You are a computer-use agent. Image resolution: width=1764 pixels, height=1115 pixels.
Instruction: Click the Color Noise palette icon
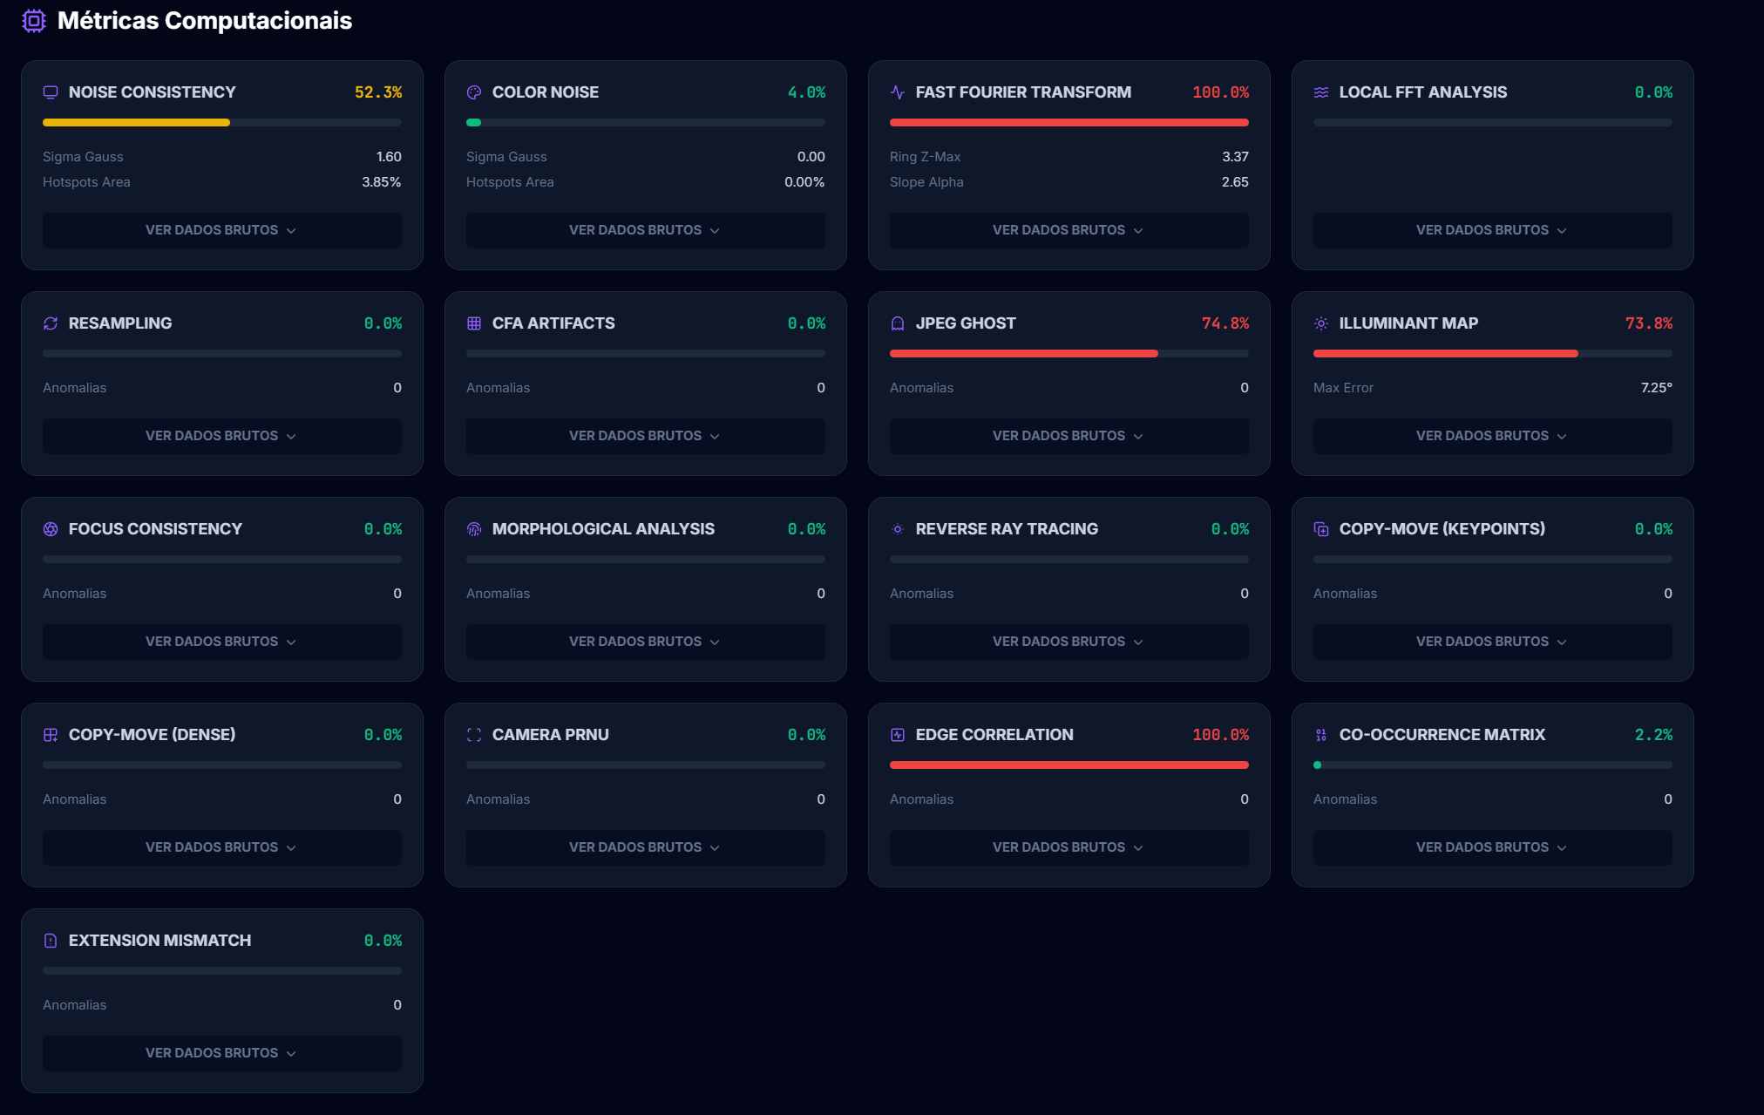(x=474, y=92)
